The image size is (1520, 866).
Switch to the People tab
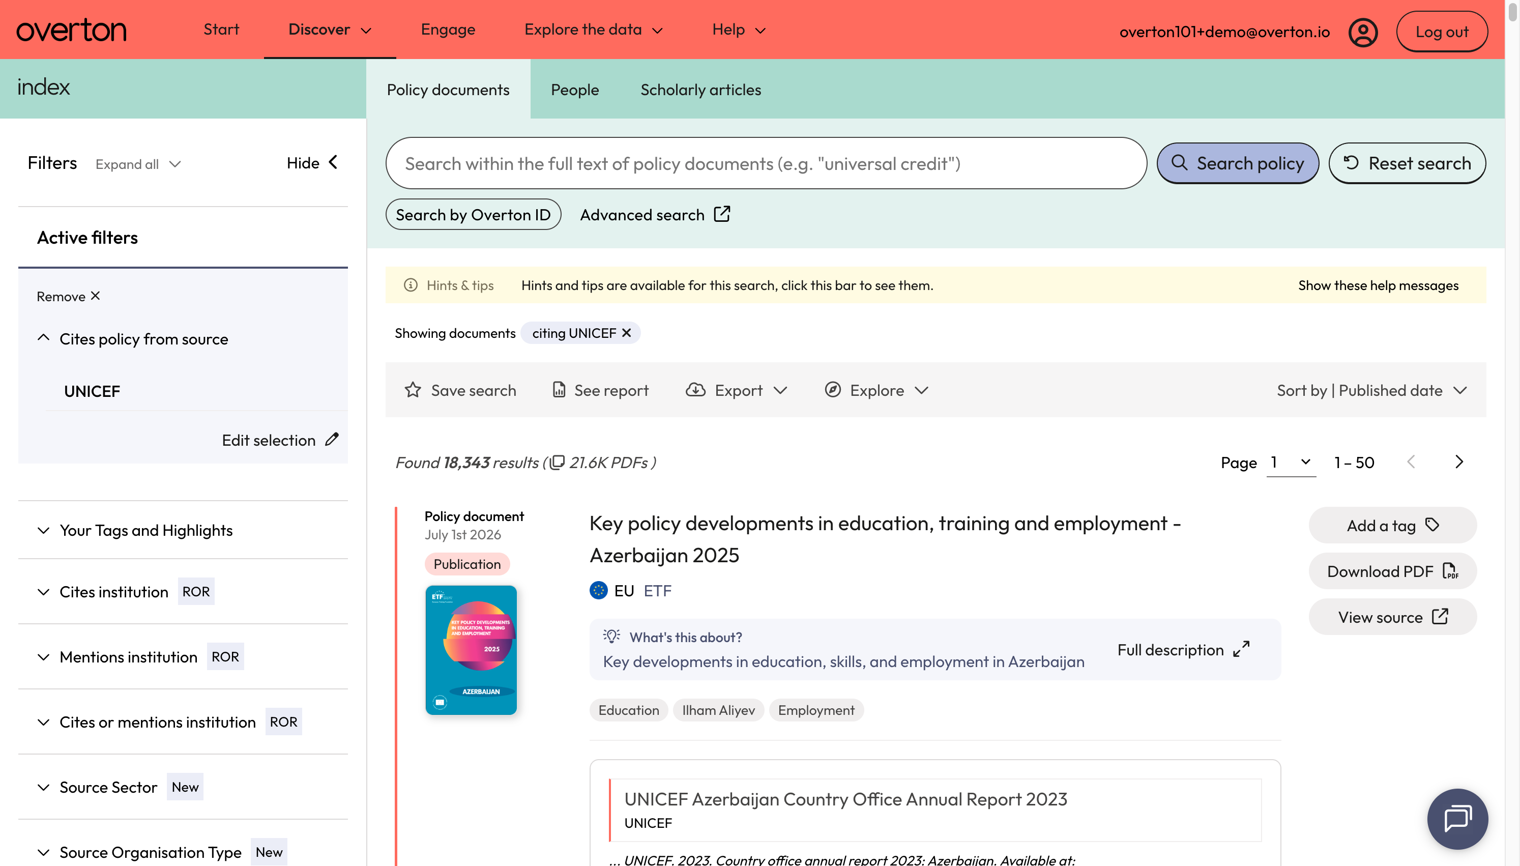574,89
